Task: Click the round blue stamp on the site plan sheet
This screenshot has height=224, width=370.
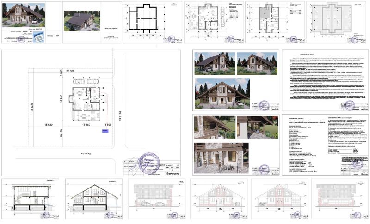Action: 149,163
